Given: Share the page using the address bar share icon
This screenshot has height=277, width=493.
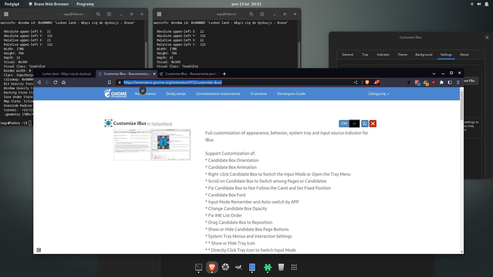Looking at the screenshot, I should pos(356,82).
